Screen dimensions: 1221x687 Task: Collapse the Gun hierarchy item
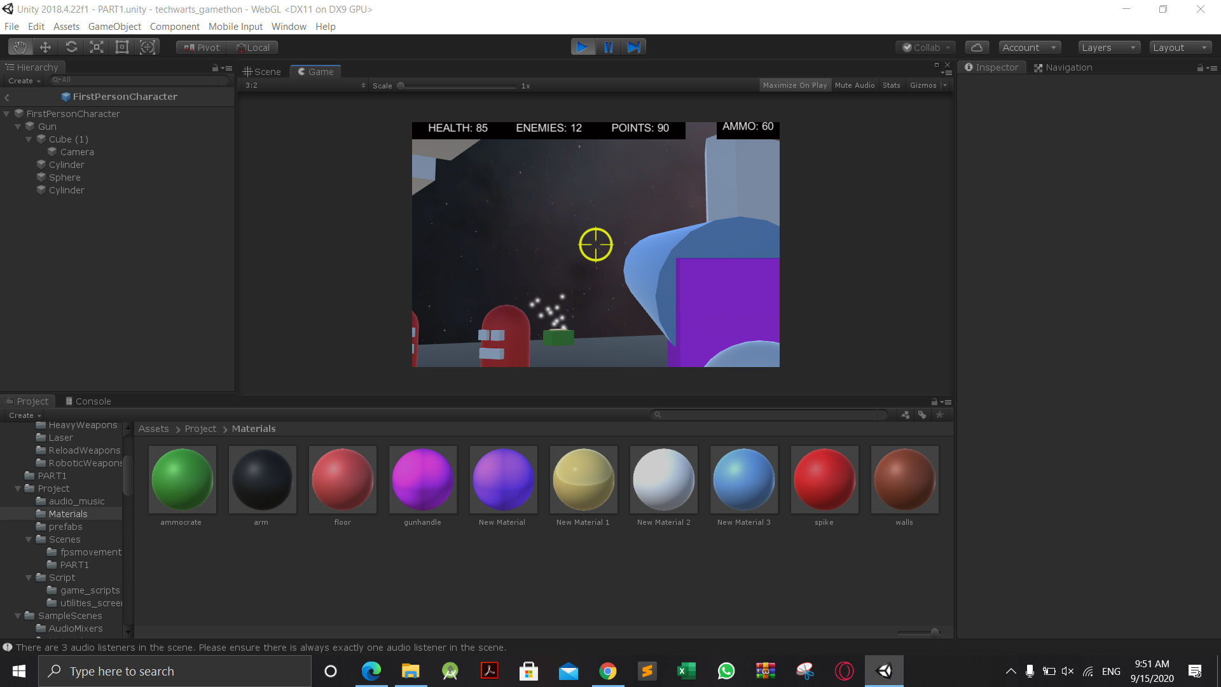tap(18, 127)
